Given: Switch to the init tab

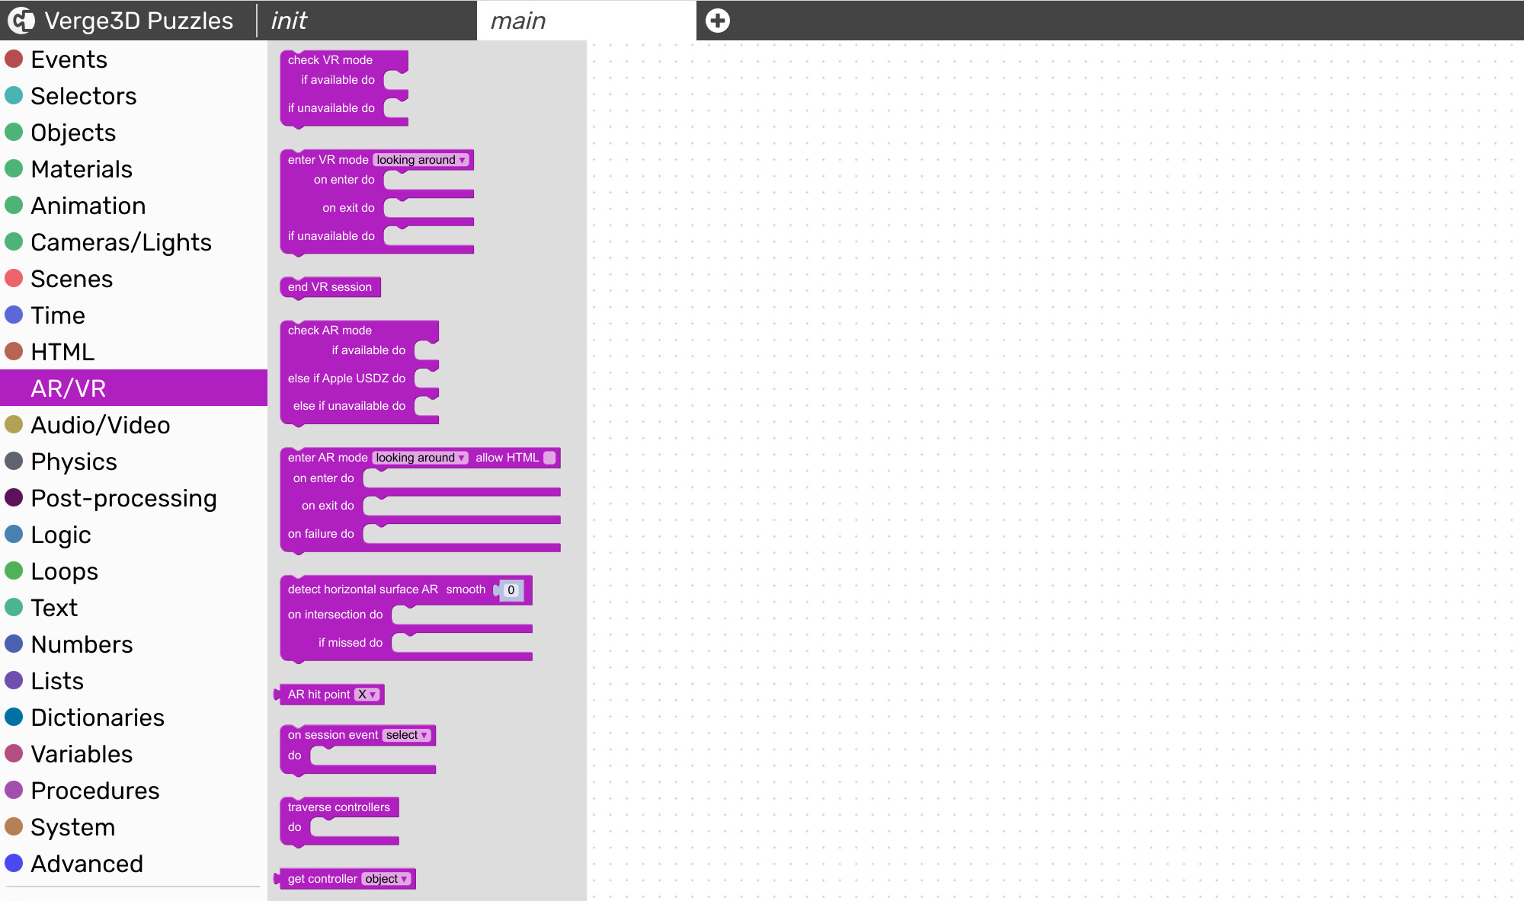Looking at the screenshot, I should 367,21.
